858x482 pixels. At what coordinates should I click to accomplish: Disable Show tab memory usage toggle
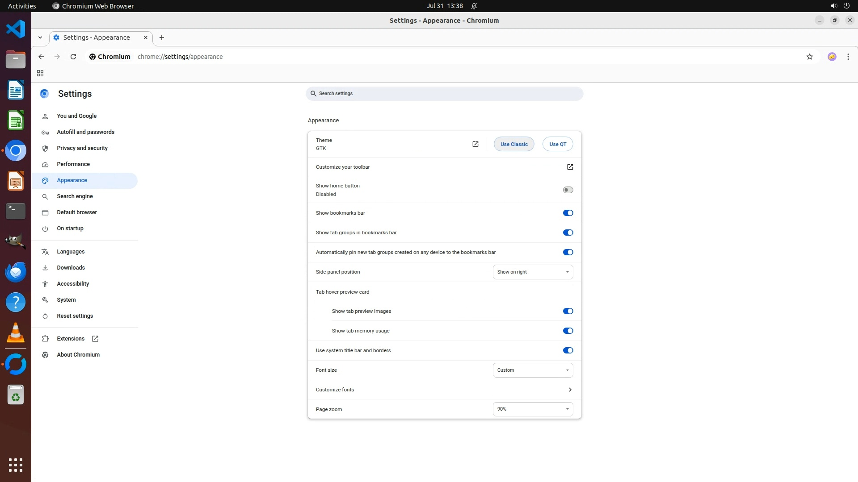[568, 331]
